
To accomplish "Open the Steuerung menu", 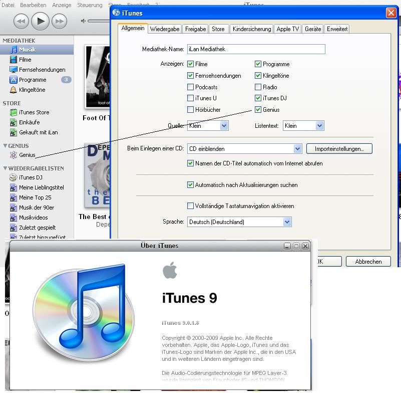I will [90, 5].
